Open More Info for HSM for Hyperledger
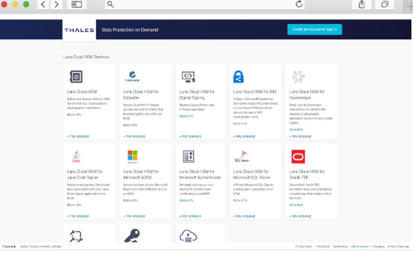 296,130
